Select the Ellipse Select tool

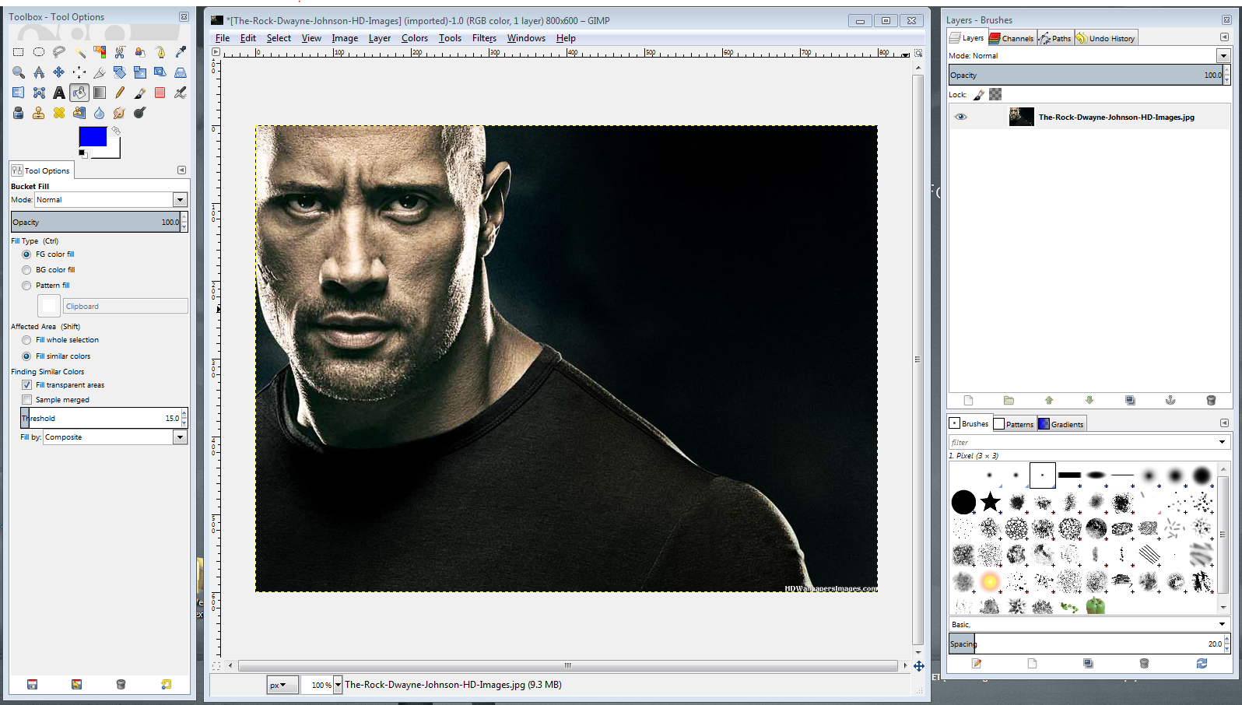[x=39, y=52]
